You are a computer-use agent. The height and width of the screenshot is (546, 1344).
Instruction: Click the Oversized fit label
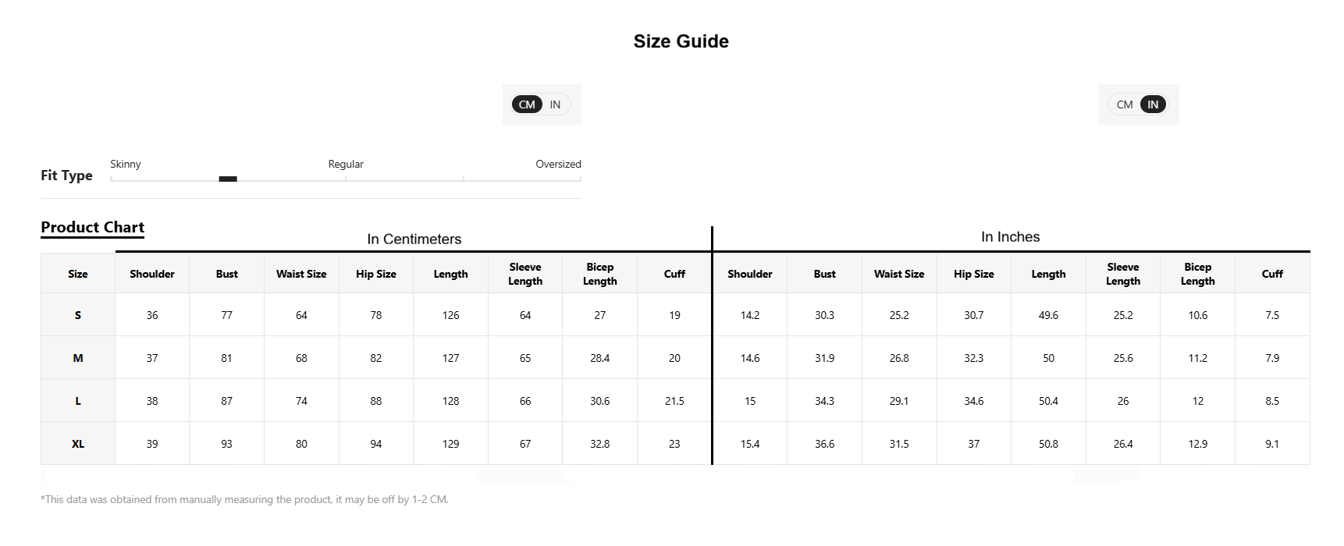[x=558, y=164]
